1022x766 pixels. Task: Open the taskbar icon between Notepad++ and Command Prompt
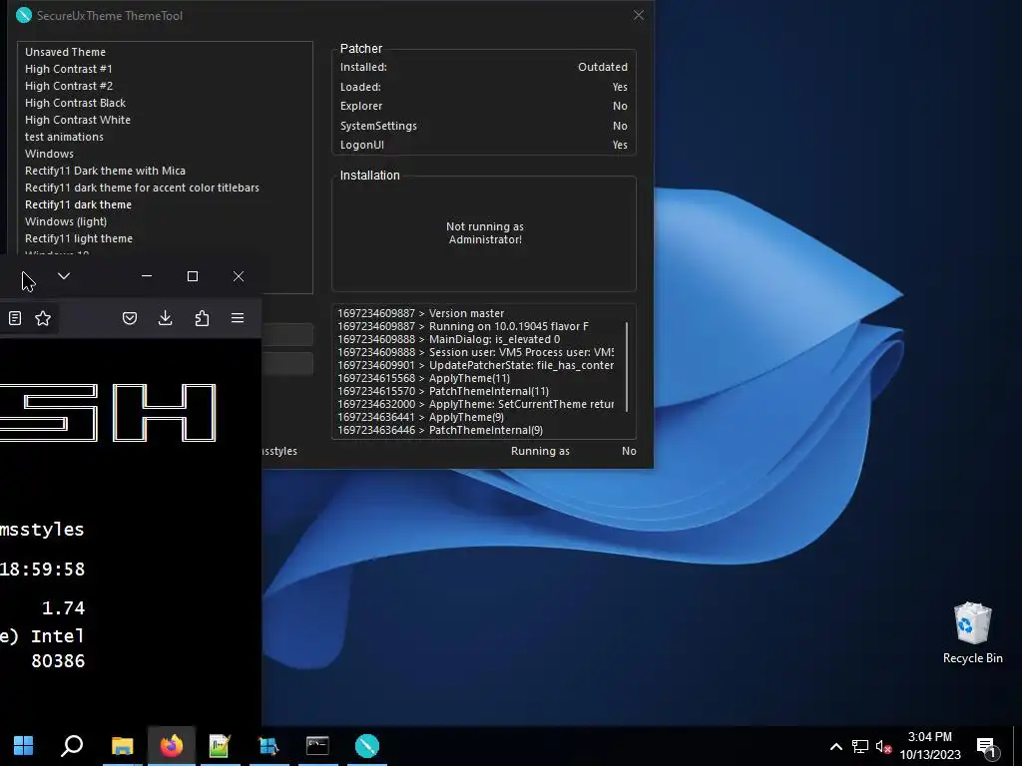[268, 746]
